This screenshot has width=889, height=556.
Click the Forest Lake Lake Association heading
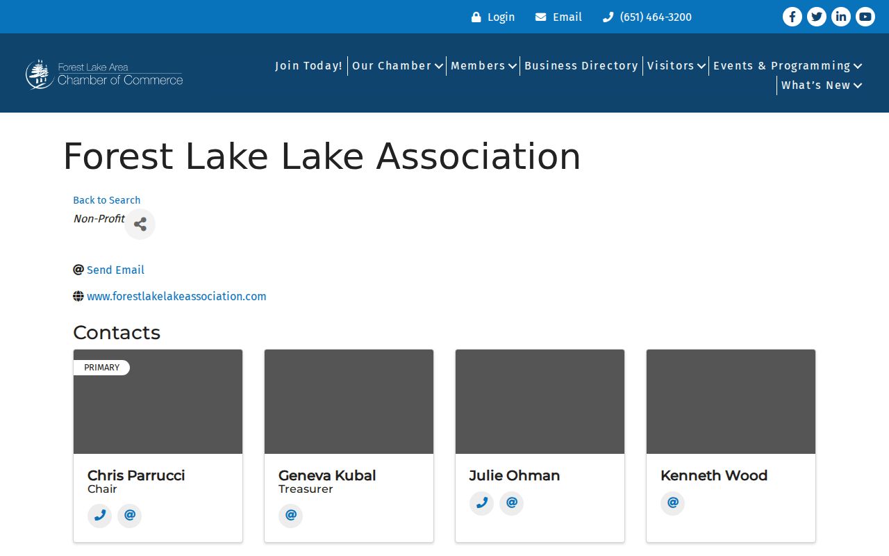322,156
